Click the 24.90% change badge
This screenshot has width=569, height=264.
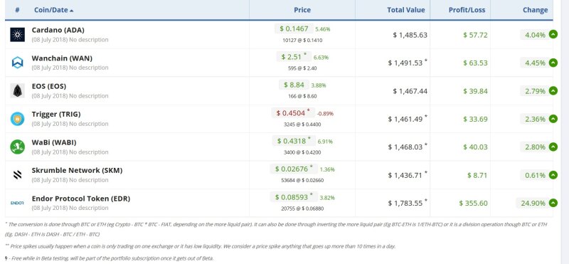pos(532,204)
